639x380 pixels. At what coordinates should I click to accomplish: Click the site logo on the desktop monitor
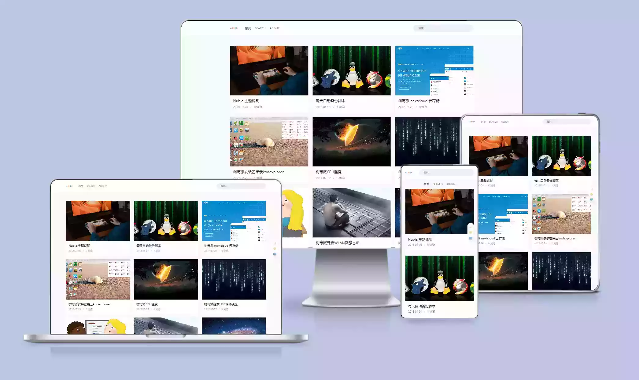pos(234,28)
